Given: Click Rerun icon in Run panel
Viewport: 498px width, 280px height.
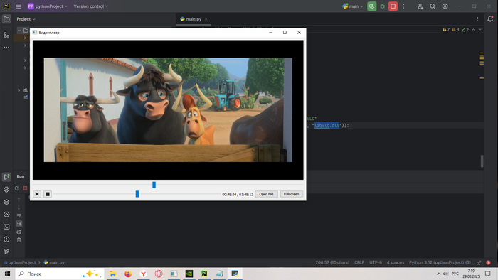Looking at the screenshot, I should 17,188.
